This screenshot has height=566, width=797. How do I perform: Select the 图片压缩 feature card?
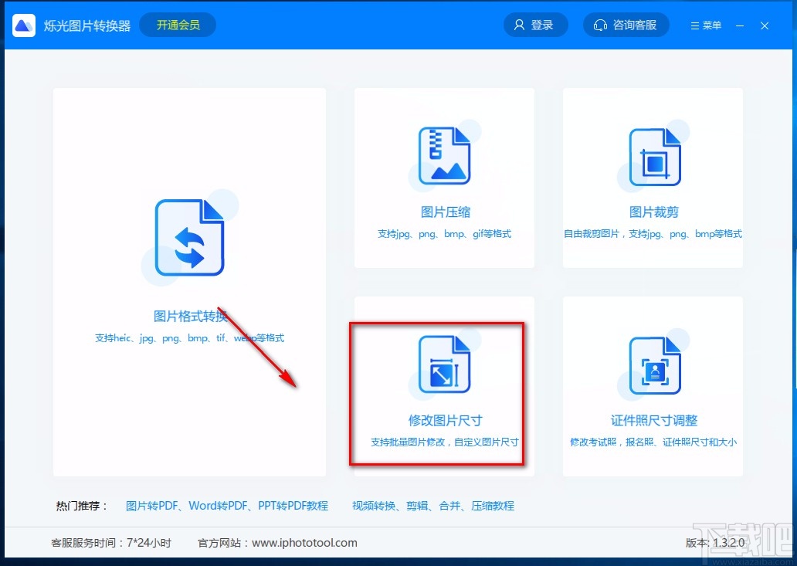tap(445, 178)
